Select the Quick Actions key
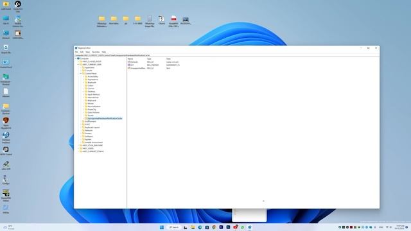Image resolution: width=411 pixels, height=231 pixels. point(94,112)
